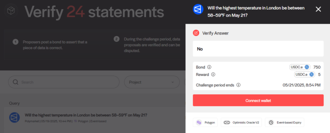The image size is (330, 133).
Task: Click the magnifier icon in the search bar
Action: tap(16, 82)
